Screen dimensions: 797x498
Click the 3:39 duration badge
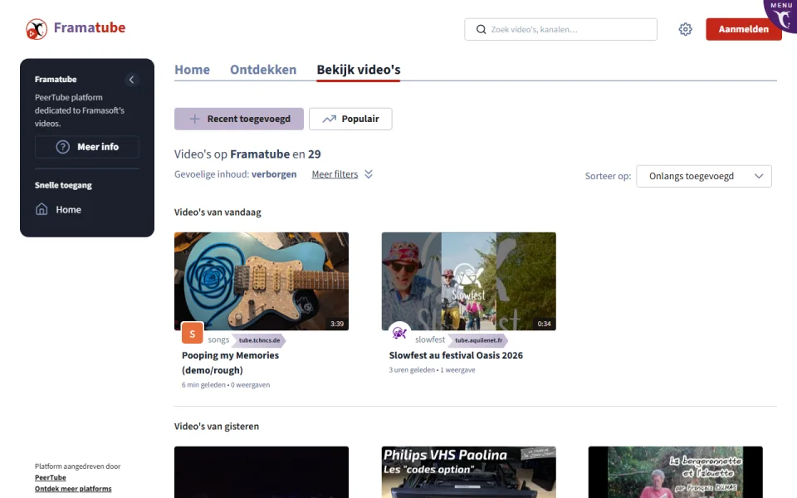click(337, 324)
